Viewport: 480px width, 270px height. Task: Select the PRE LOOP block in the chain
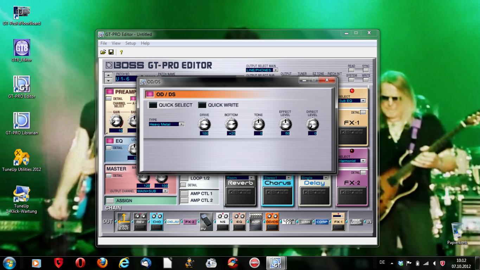356,222
